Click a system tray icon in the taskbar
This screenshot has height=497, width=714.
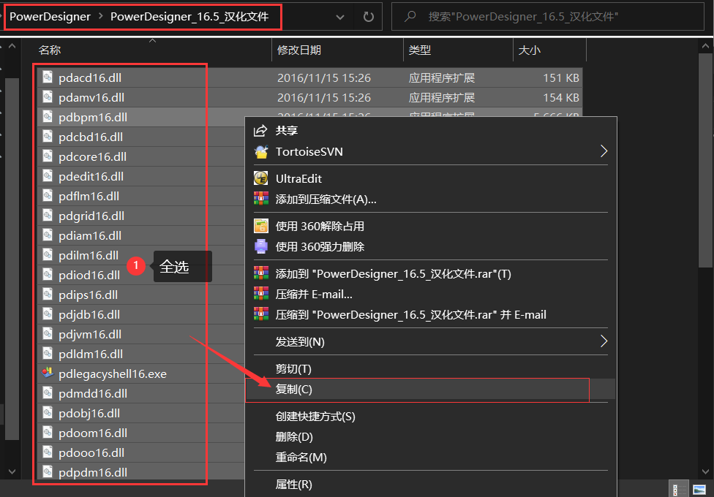point(678,488)
